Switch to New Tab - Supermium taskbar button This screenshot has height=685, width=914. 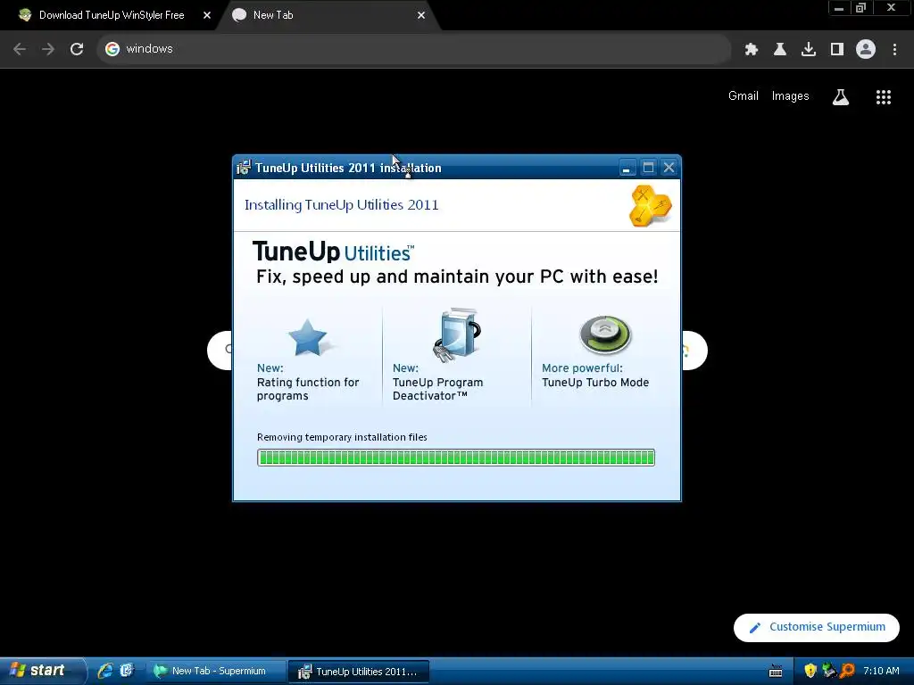215,672
